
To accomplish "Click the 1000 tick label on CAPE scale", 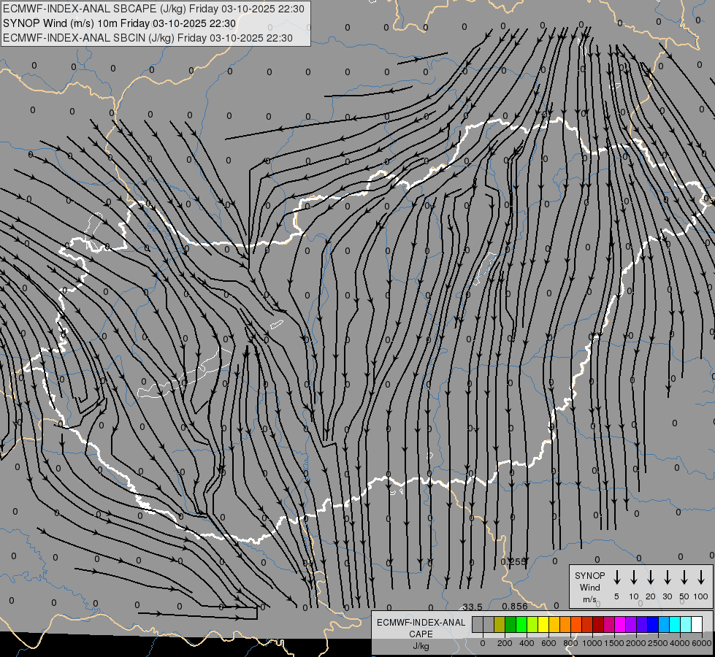I will tap(592, 643).
